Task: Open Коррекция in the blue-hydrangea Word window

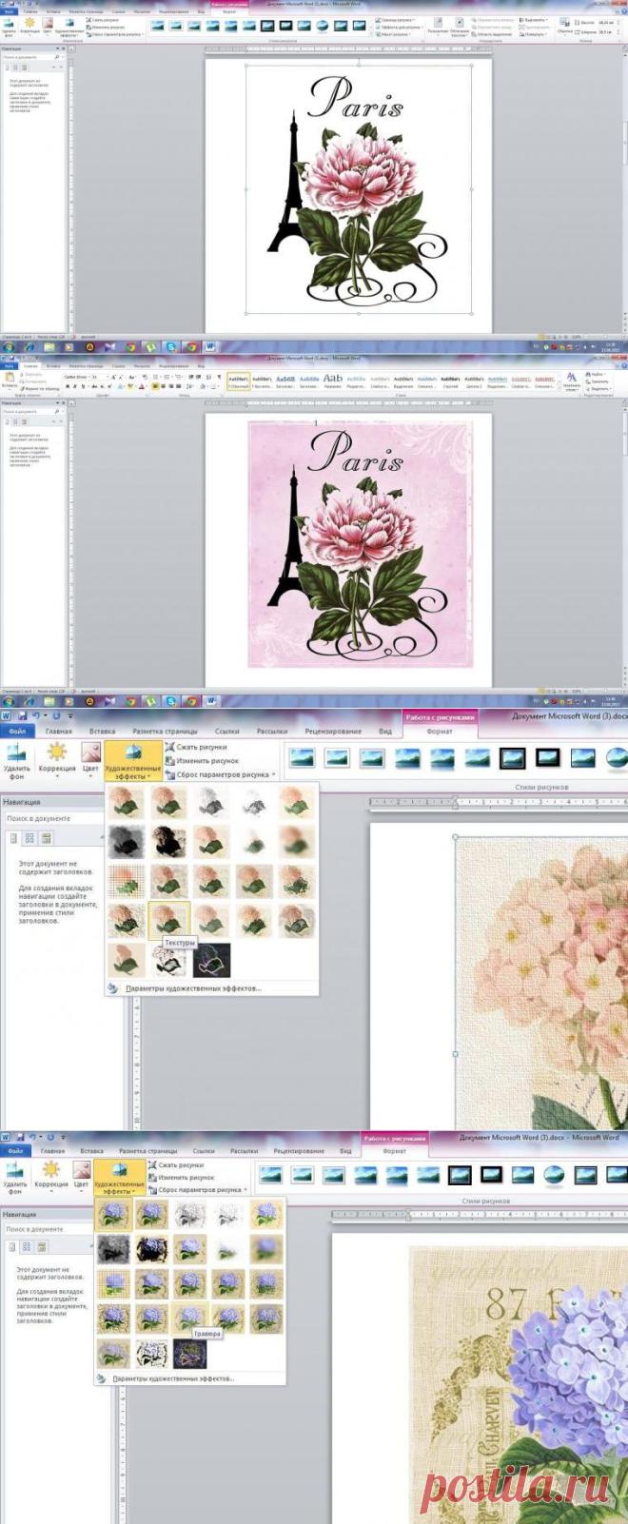Action: coord(51,1175)
